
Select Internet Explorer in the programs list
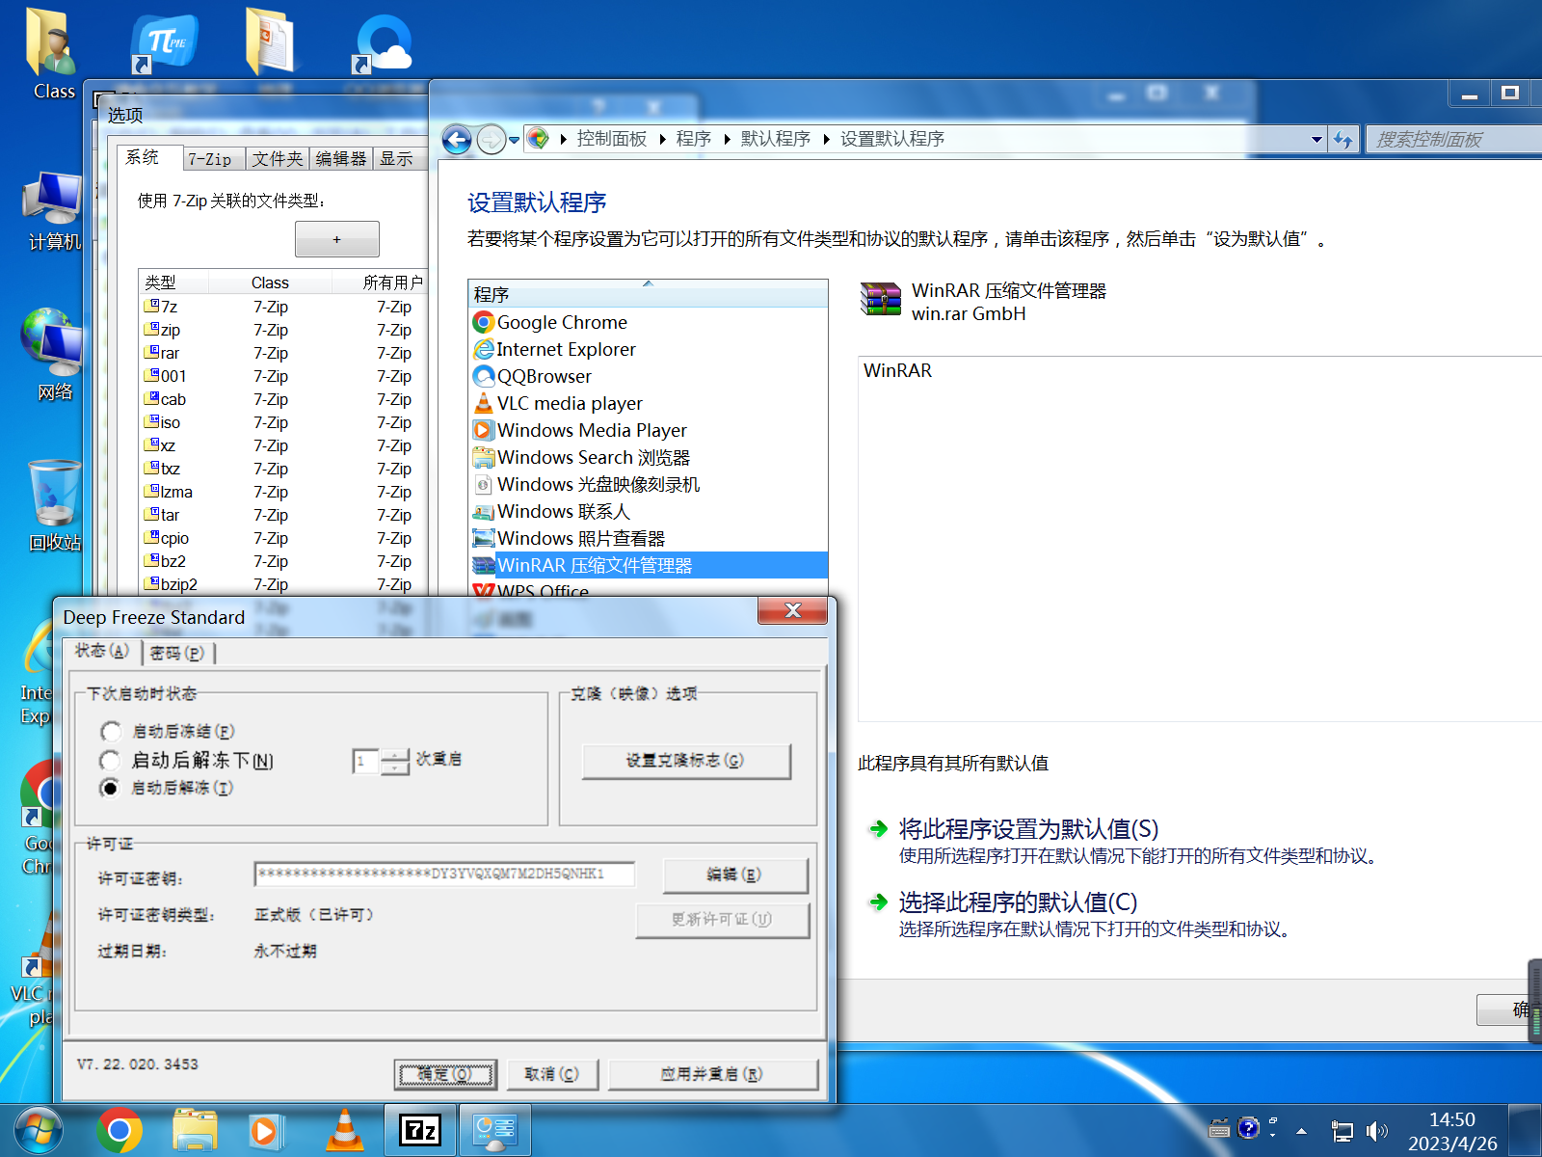(x=648, y=349)
